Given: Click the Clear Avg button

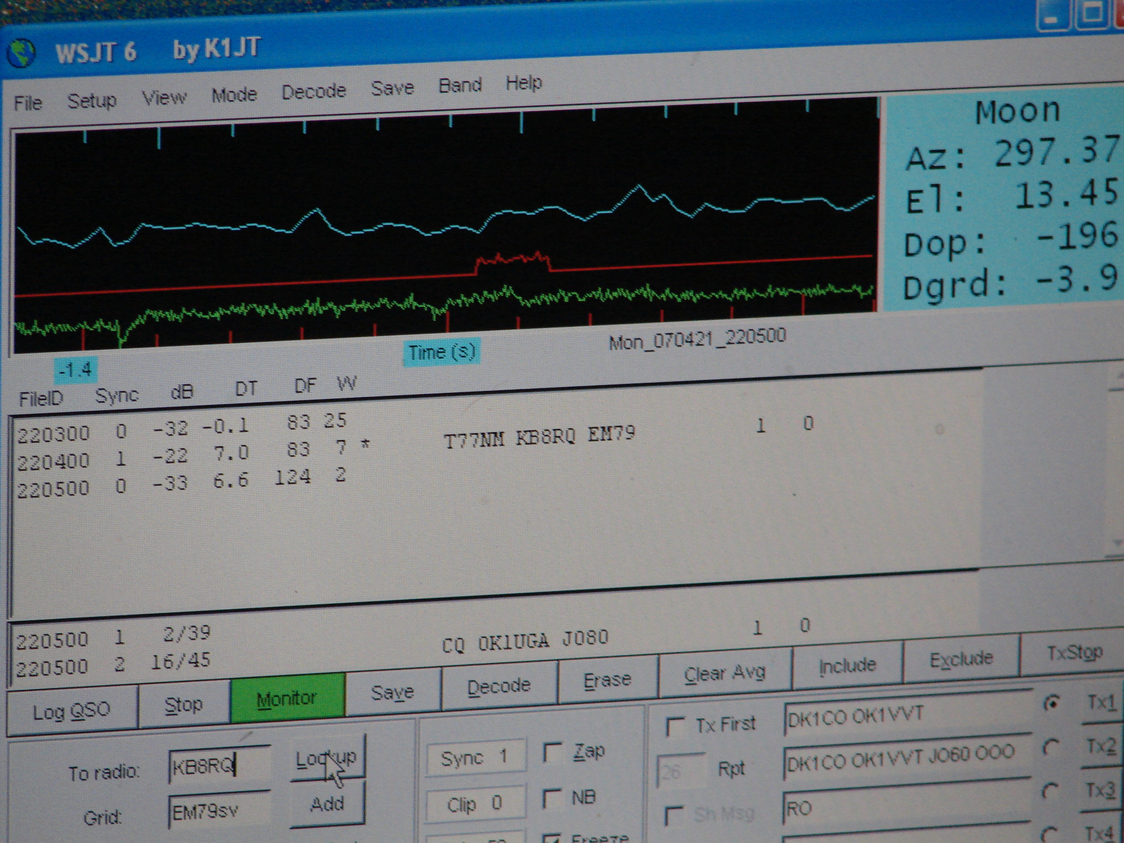Looking at the screenshot, I should pyautogui.click(x=724, y=673).
